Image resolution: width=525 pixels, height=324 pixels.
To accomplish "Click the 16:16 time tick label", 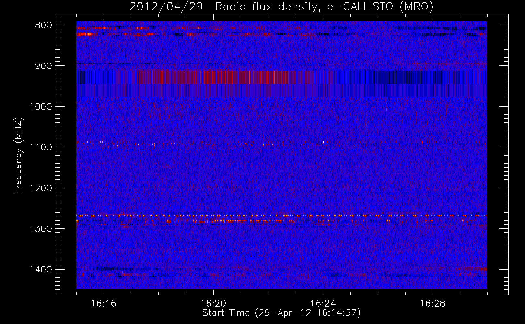I will click(x=104, y=304).
